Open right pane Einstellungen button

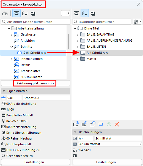(107, 162)
